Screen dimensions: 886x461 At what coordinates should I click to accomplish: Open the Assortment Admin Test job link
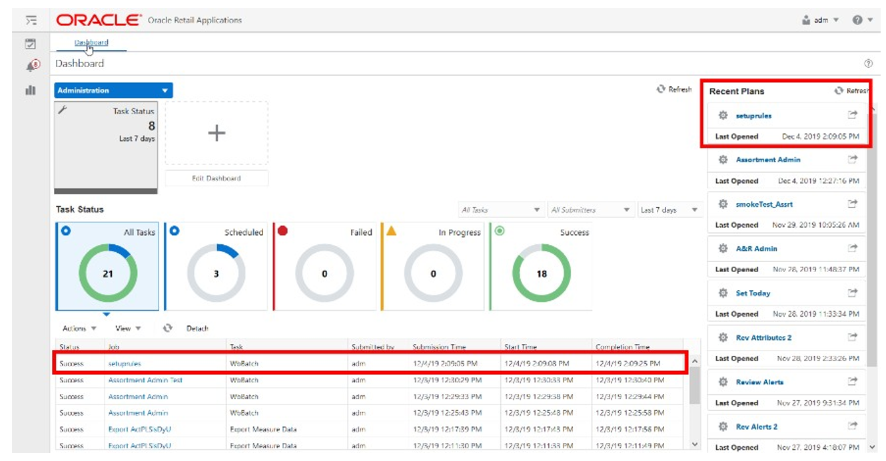pyautogui.click(x=145, y=380)
